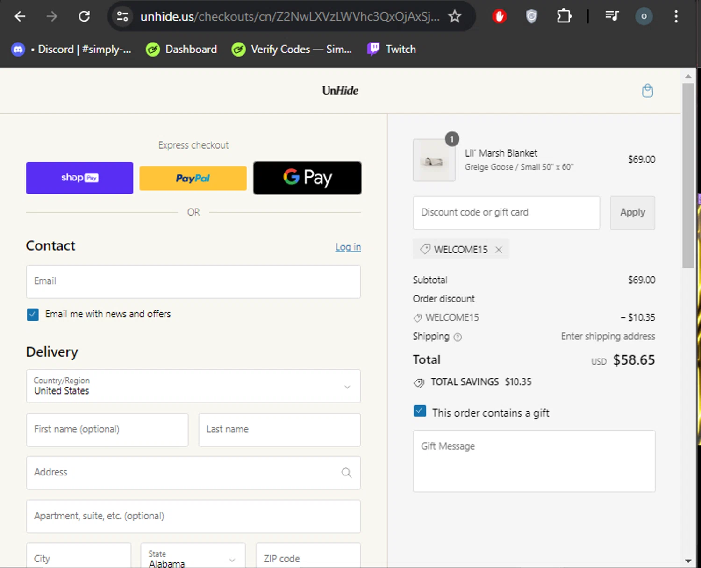Expand the Country/Region dropdown
Image resolution: width=701 pixels, height=568 pixels.
tap(193, 386)
